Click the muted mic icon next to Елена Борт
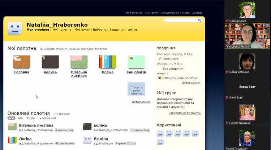271x150 pixels. [227, 97]
